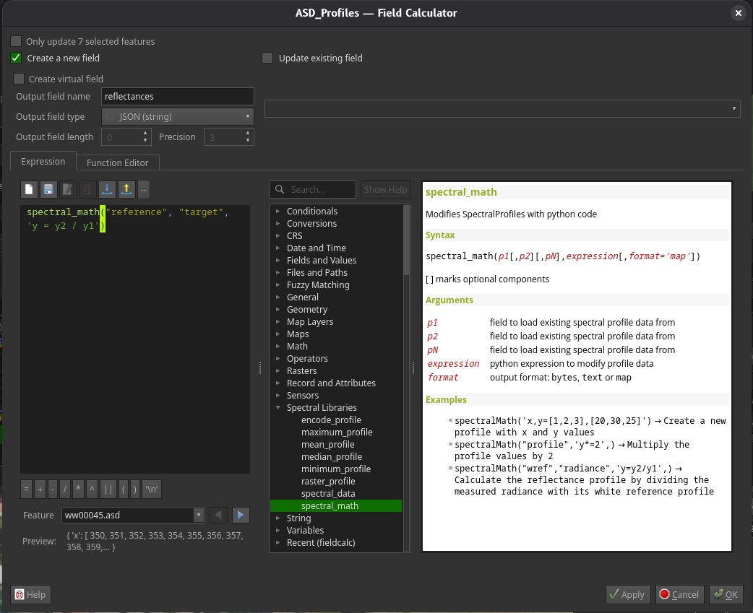Uncheck Create a new field

point(16,58)
